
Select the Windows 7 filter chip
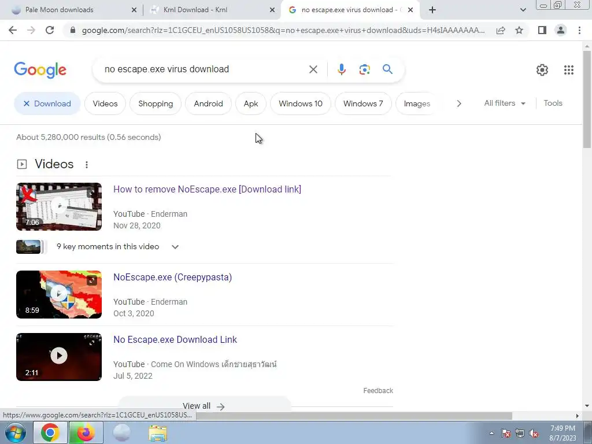[x=363, y=103]
